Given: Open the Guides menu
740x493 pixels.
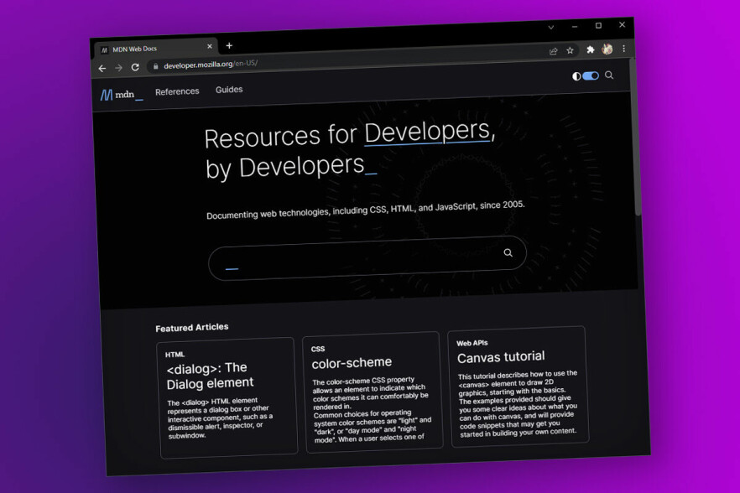Looking at the screenshot, I should coord(229,90).
